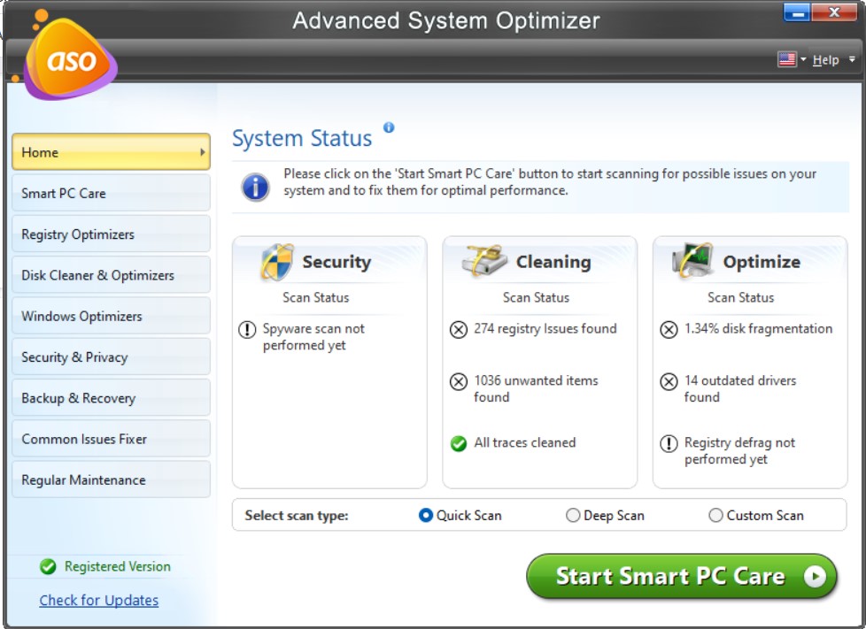This screenshot has width=866, height=629.
Task: Open the Help dropdown menu
Action: tap(826, 58)
